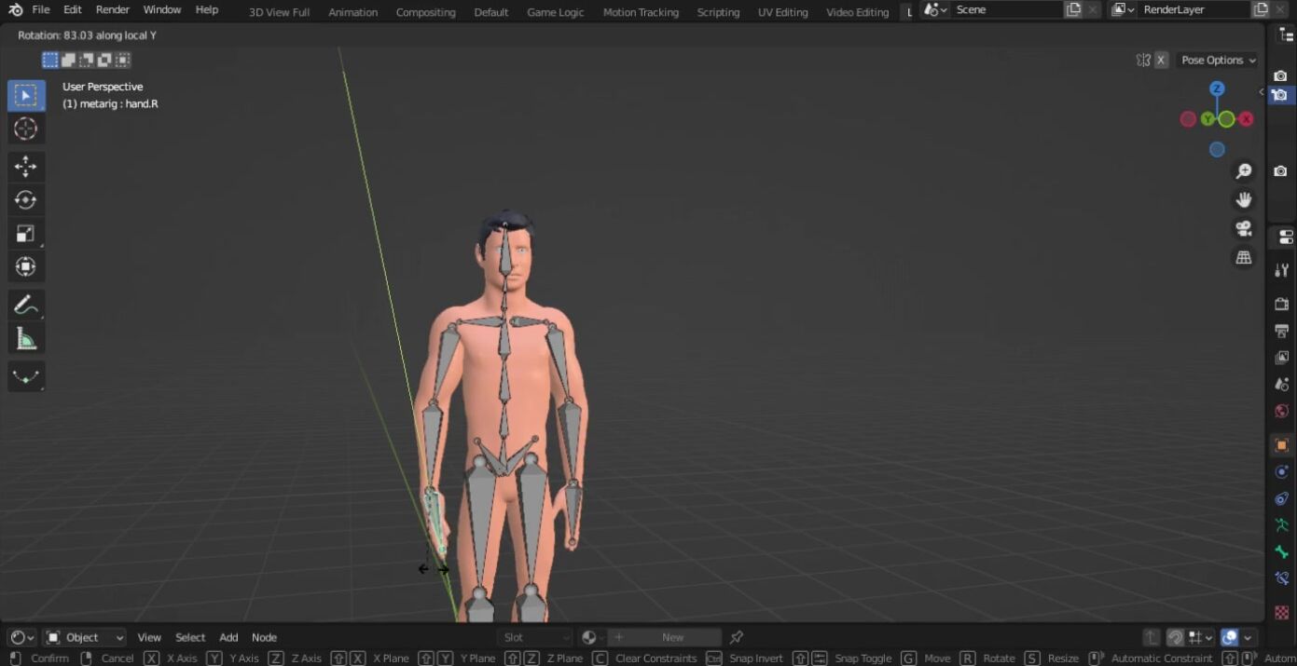Select the Scale tool

(25, 234)
